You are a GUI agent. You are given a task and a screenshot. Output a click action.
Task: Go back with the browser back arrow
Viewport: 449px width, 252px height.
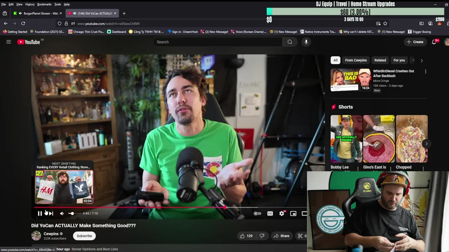tap(6, 23)
